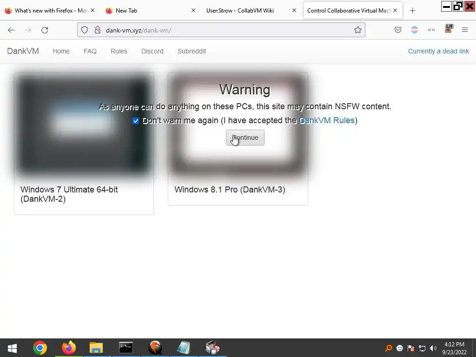The image size is (476, 357).
Task: Open the volume speaker tray icon
Action: [433, 348]
